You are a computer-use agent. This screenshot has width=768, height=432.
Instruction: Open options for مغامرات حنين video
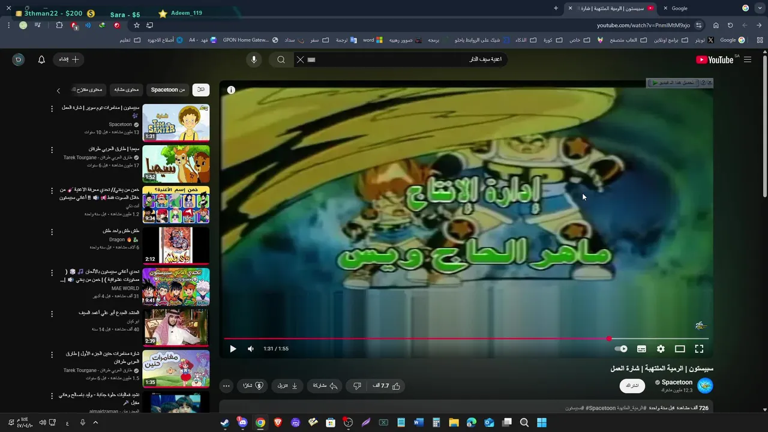(52, 354)
